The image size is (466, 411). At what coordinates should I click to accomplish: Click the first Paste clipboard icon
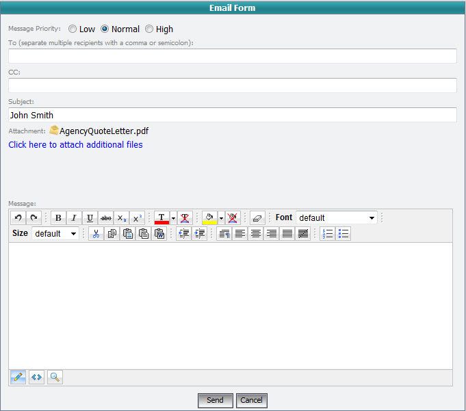click(128, 234)
